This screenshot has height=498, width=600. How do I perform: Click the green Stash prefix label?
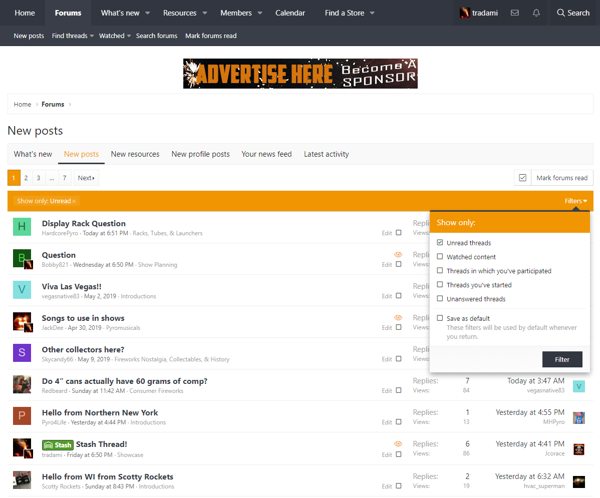coord(58,445)
